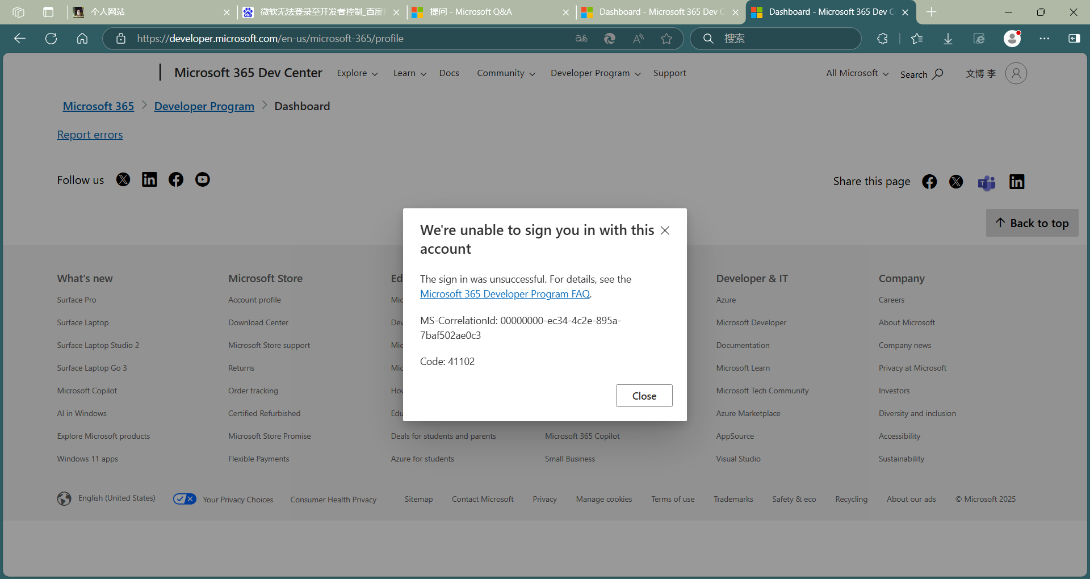The image size is (1090, 579).
Task: Follow us on YouTube icon
Action: 203,179
